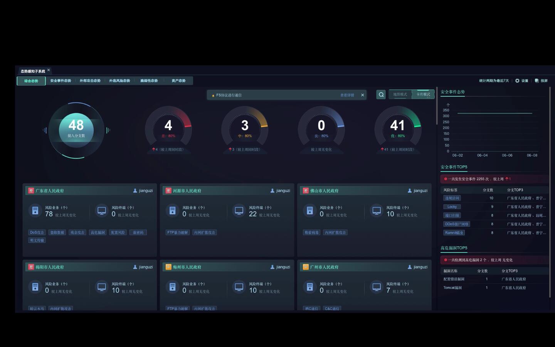
Task: Click 查看详情 link in the alert banner
Action: pos(347,95)
